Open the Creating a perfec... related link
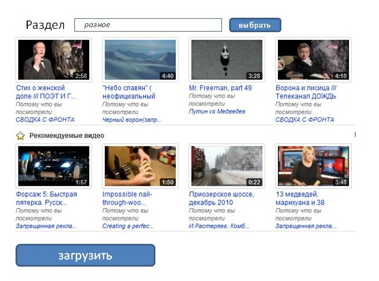The image size is (379, 281). pos(127,226)
